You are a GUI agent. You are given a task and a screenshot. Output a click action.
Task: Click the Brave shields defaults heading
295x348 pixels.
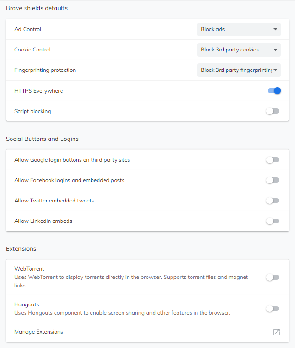(37, 8)
